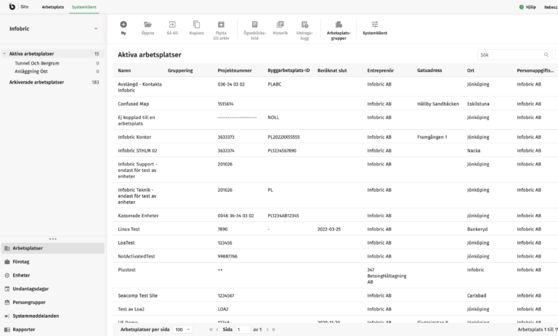Click the Kopiera toolbar icon
The width and height of the screenshot is (558, 336).
(x=196, y=25)
